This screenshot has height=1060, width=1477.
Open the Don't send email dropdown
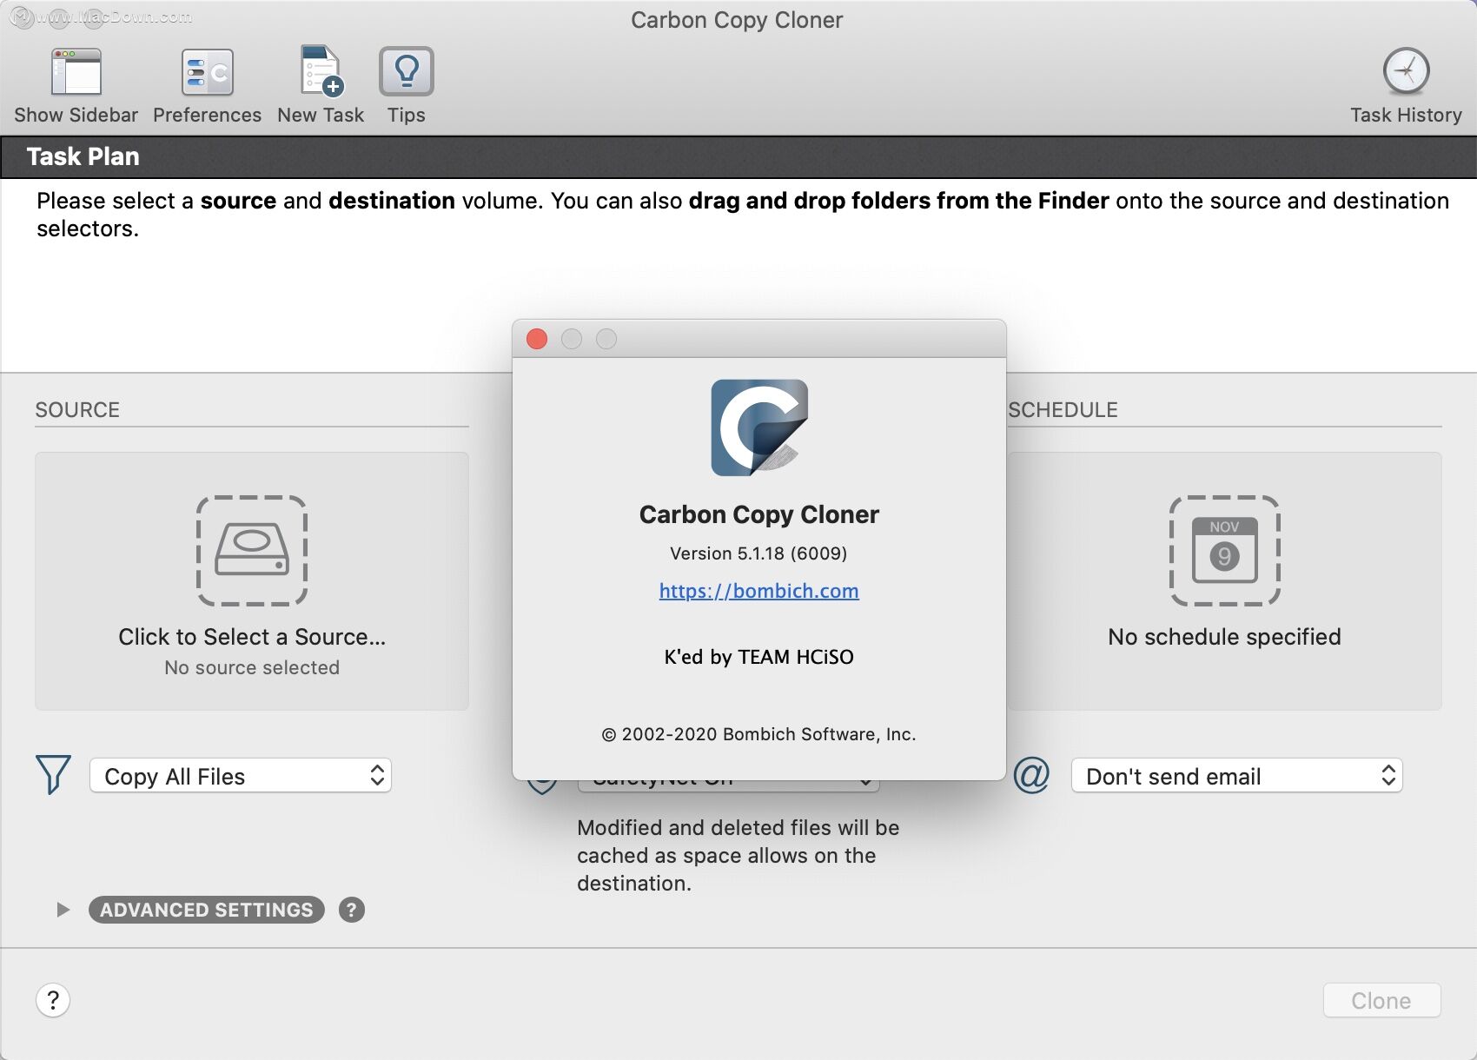point(1237,776)
